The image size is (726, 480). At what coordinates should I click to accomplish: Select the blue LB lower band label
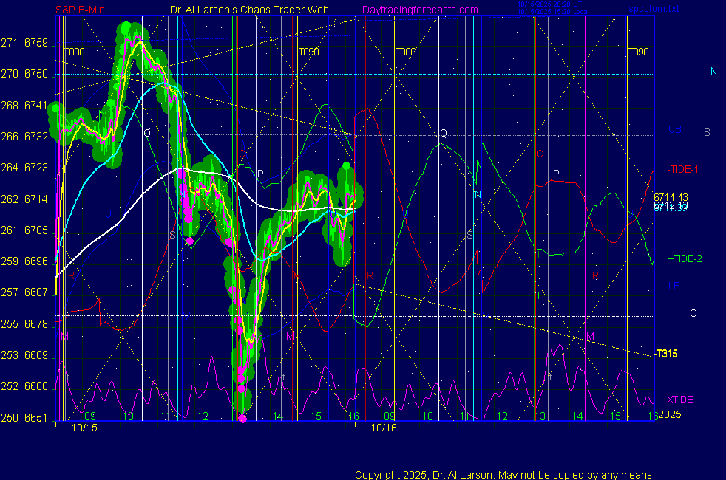tap(674, 286)
